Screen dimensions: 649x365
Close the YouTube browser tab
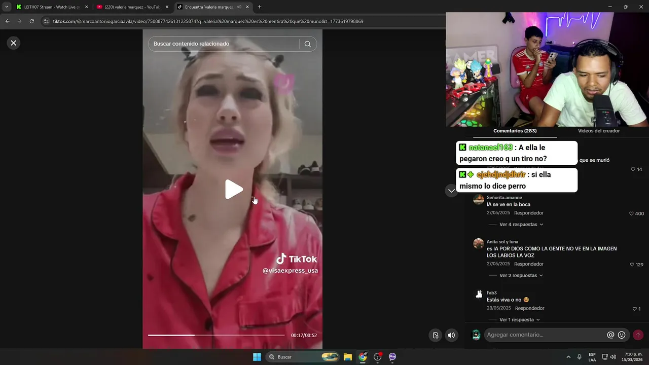pos(167,7)
